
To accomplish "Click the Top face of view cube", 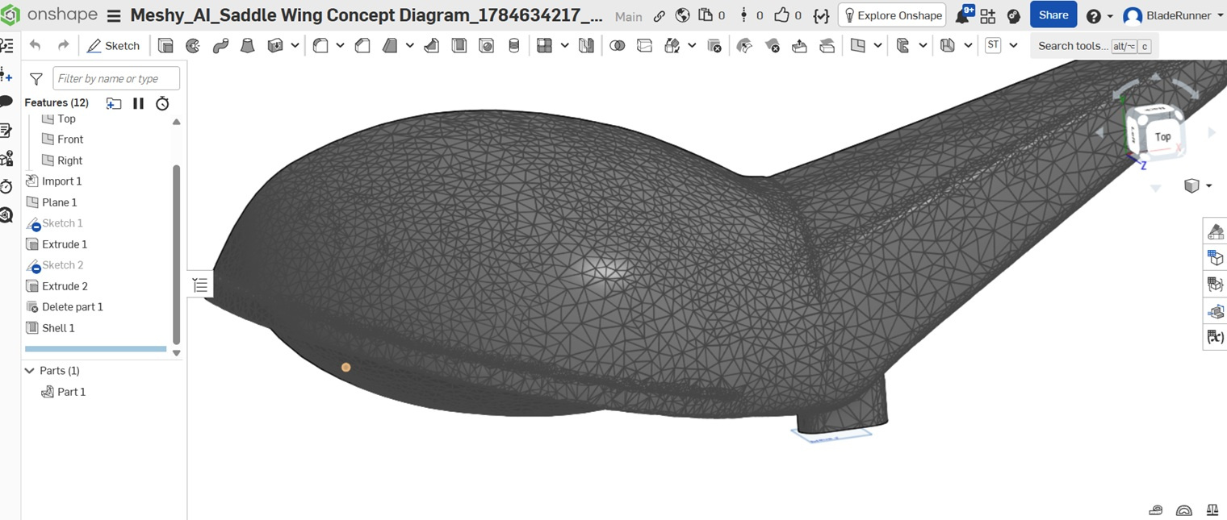I will [1162, 136].
